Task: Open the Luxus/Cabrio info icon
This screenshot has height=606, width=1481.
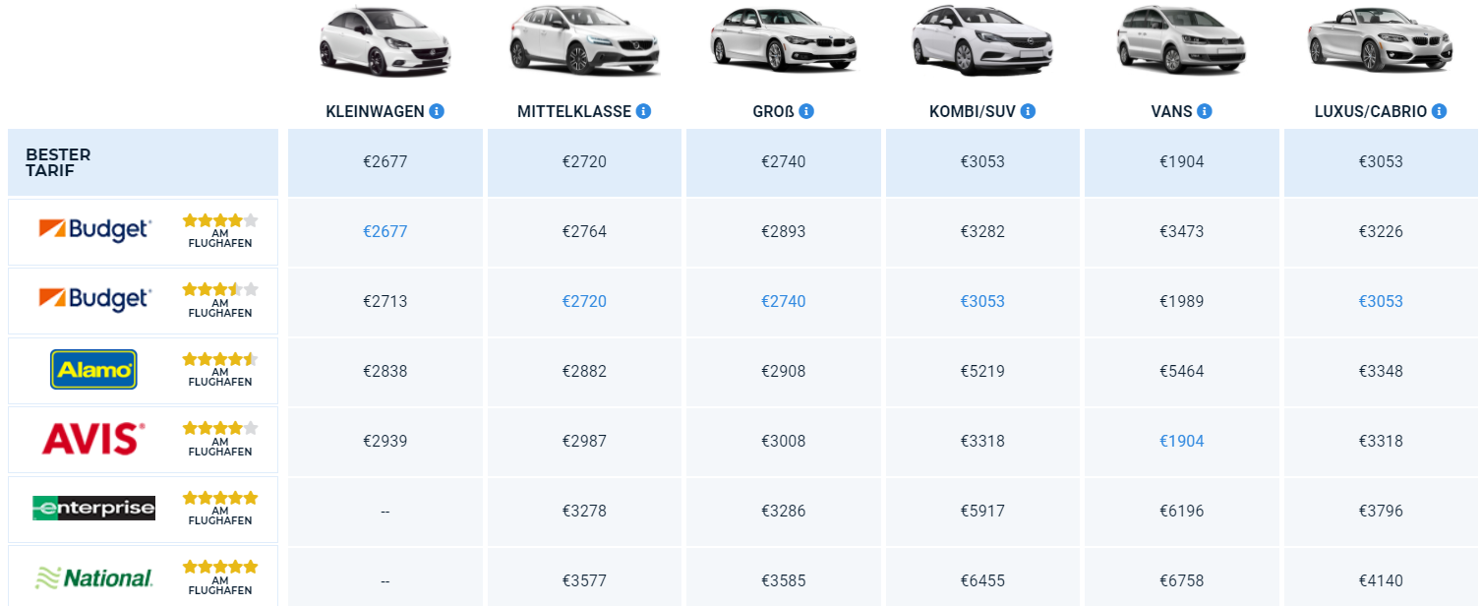Action: (1439, 112)
